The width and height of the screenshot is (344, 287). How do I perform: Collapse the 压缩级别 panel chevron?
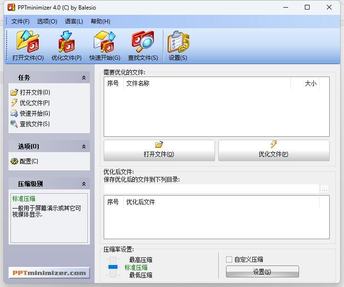point(84,184)
